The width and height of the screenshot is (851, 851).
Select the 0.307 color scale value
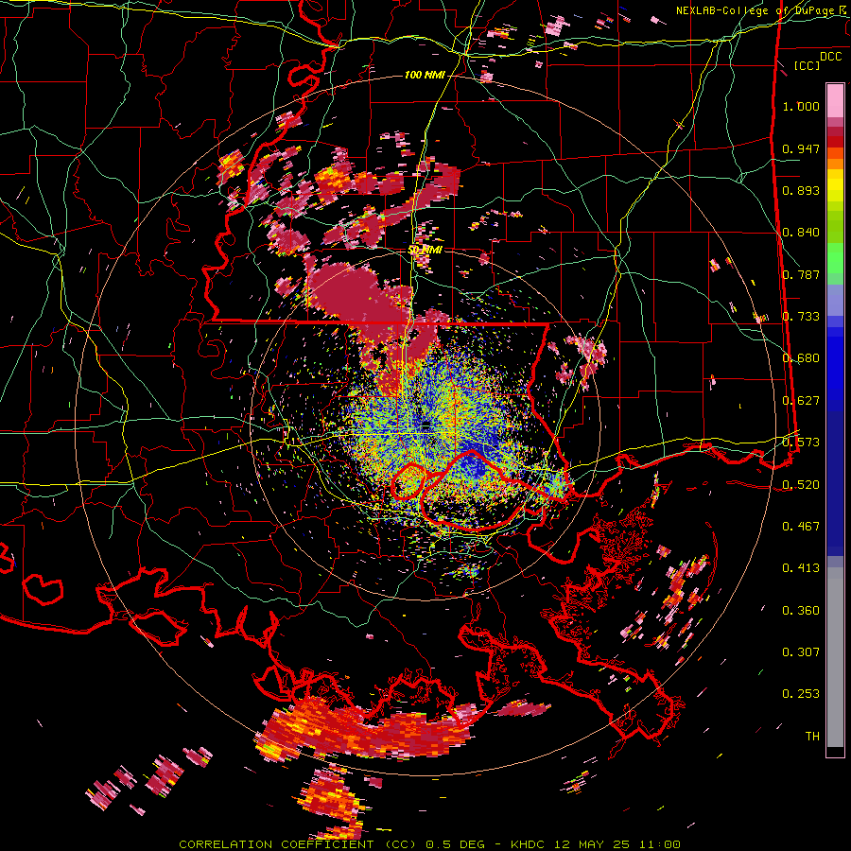(801, 652)
